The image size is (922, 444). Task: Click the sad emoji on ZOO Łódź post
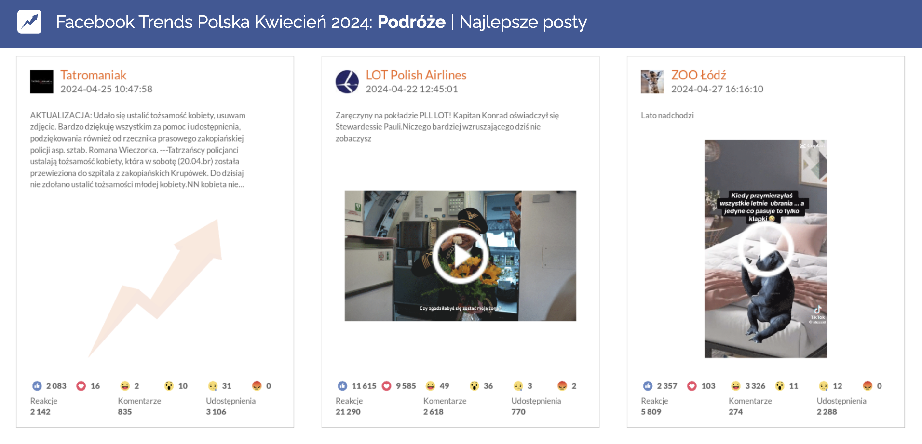[x=824, y=386]
